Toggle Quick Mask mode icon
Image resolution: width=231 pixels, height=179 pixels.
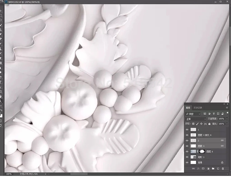[1, 121]
